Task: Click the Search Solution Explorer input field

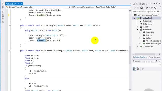Action: pyautogui.click(x=144, y=11)
